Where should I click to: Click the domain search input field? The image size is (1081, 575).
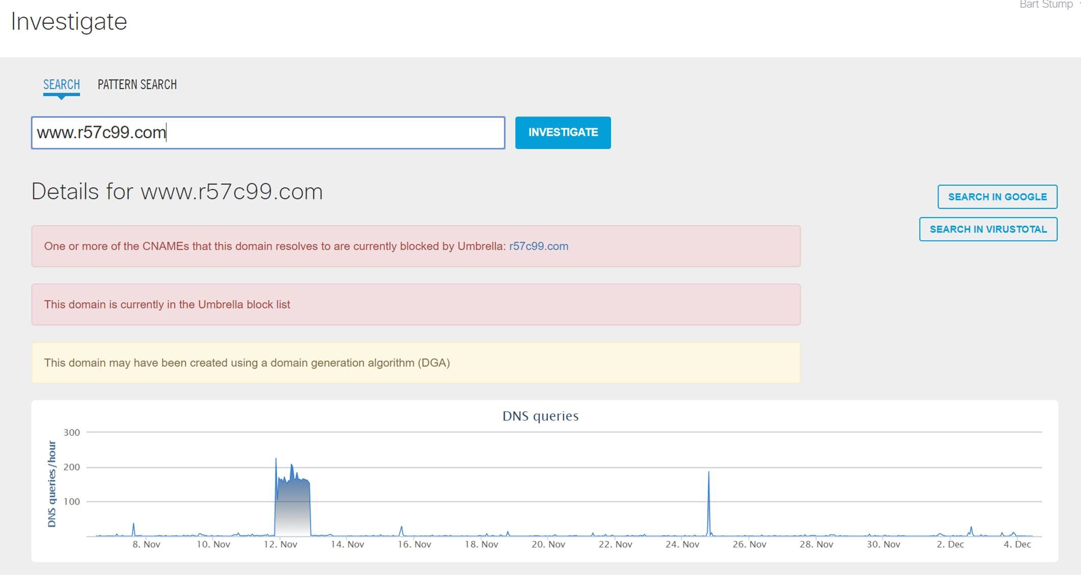pyautogui.click(x=268, y=133)
